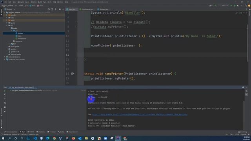Select the Printlistener interface in project tree
The width and height of the screenshot is (251, 141).
[x=21, y=38]
